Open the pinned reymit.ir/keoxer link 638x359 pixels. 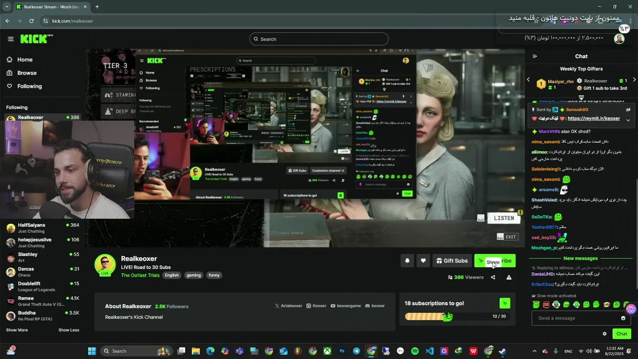[594, 119]
